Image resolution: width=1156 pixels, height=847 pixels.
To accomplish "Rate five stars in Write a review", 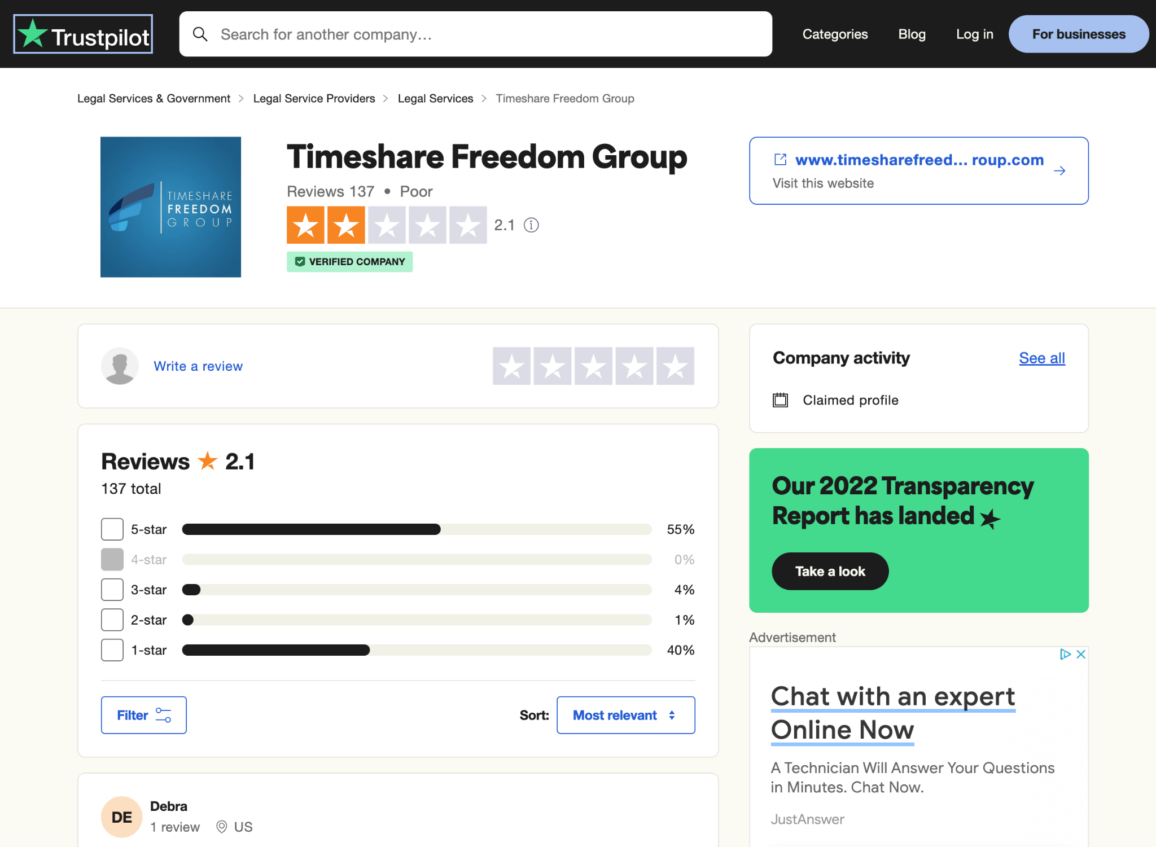I will click(675, 366).
